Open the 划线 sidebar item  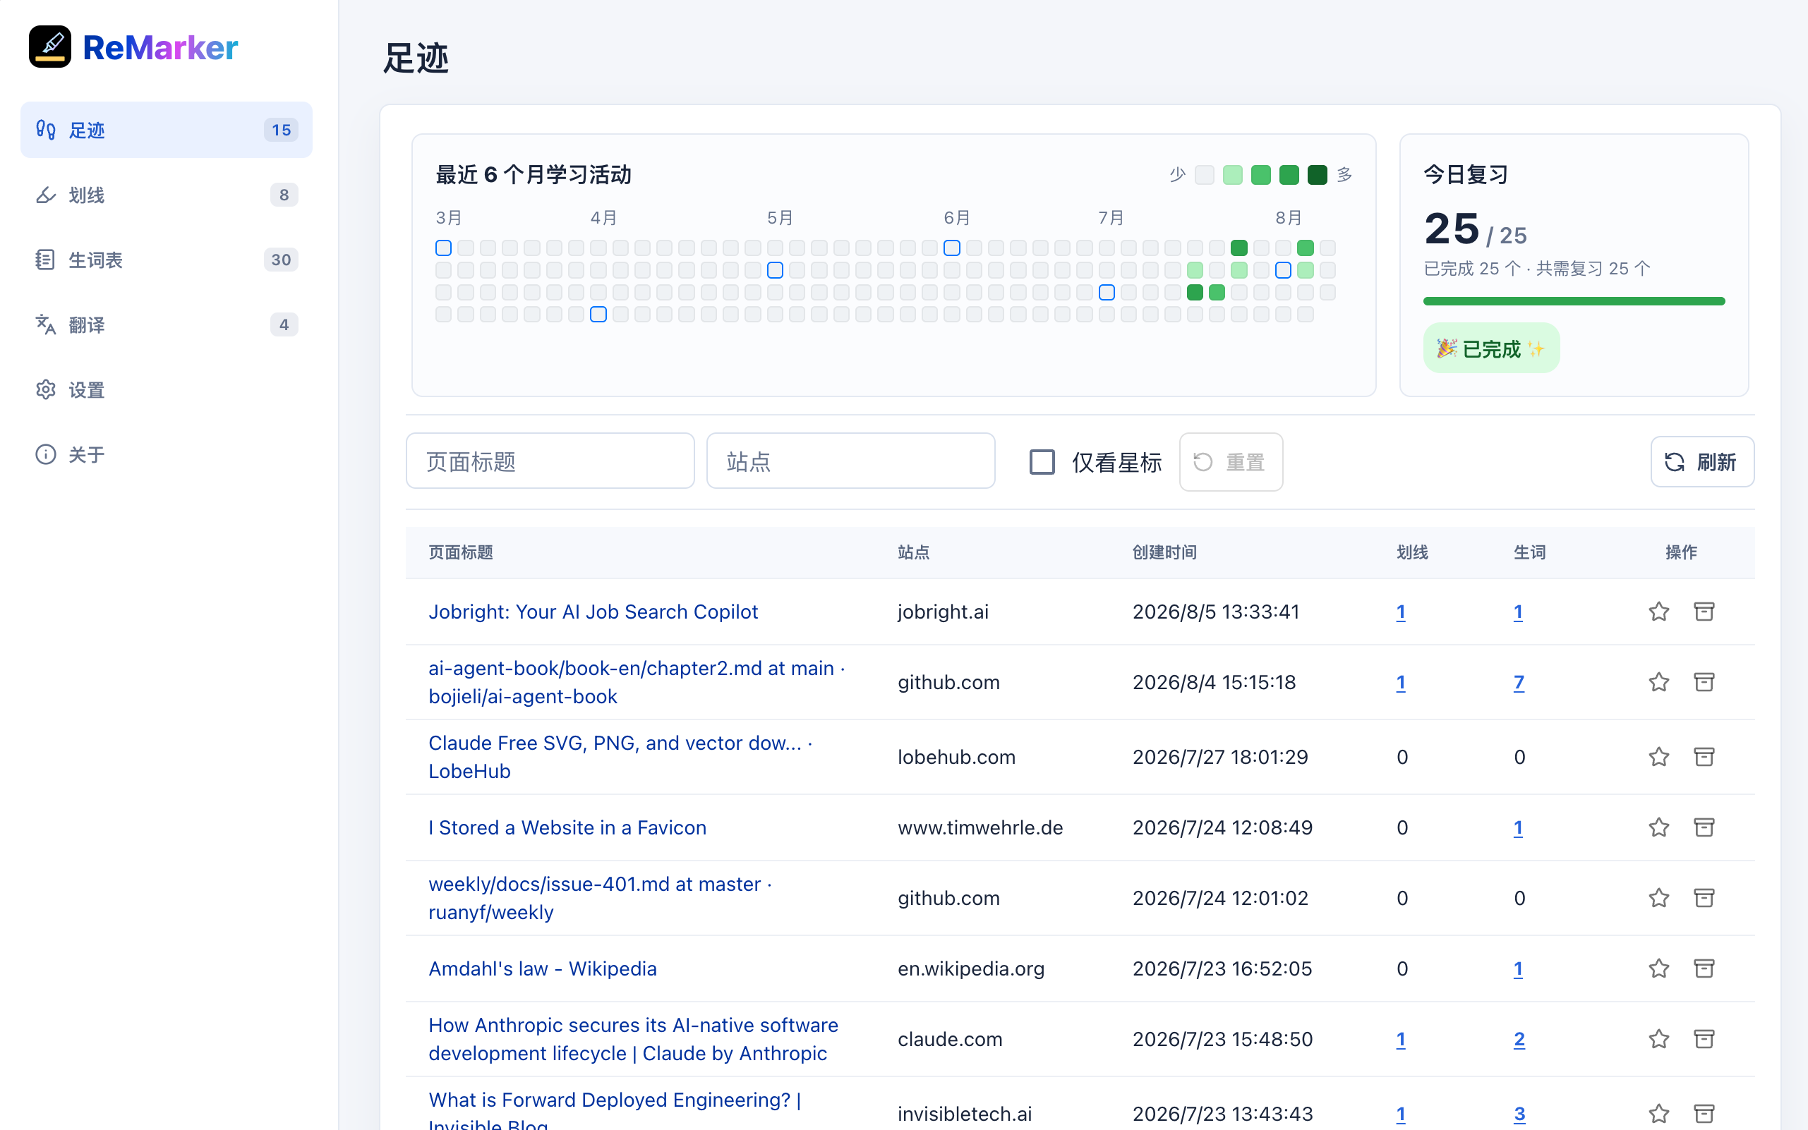166,195
